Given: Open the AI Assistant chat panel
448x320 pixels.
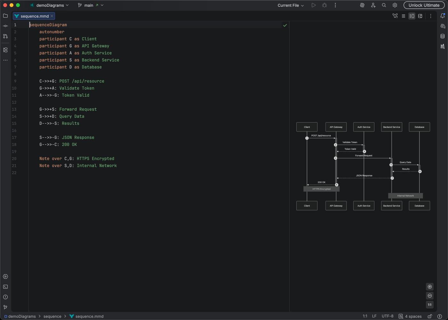Looking at the screenshot, I should [x=443, y=26].
